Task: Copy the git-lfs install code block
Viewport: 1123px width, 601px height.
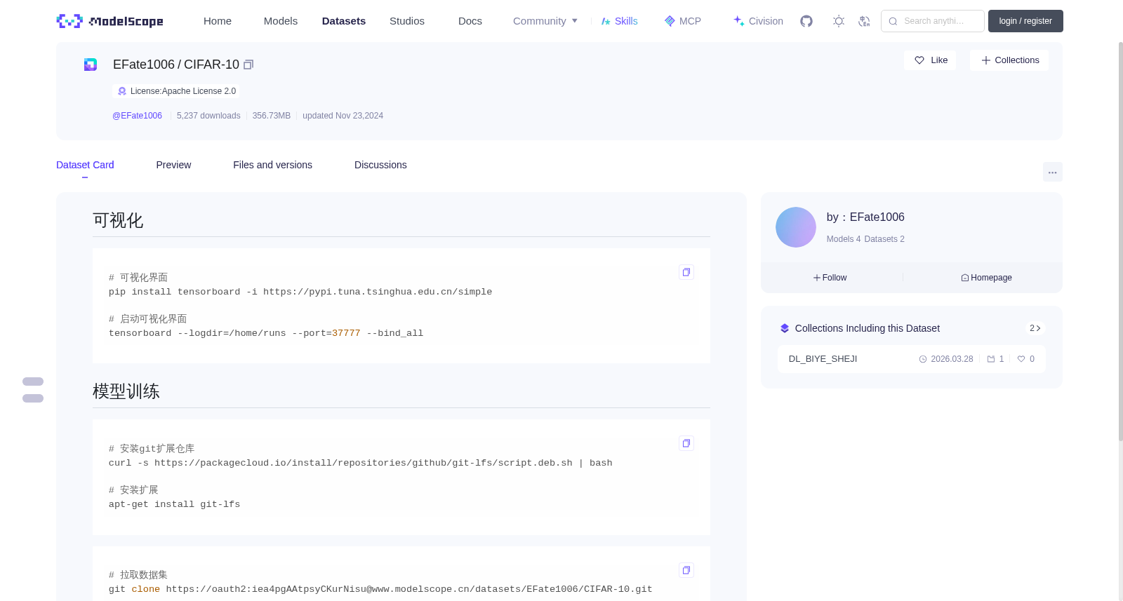Action: pyautogui.click(x=686, y=443)
